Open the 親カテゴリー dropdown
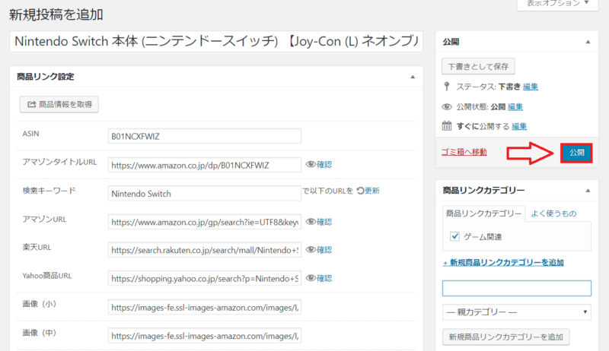This screenshot has width=609, height=351. coord(517,312)
